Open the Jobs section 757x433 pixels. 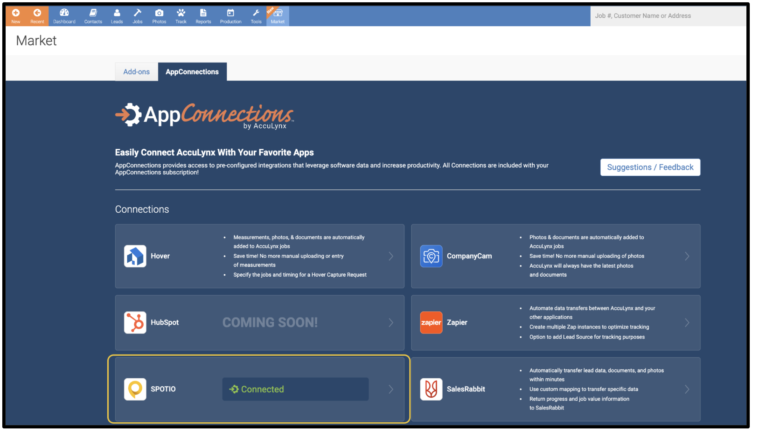[x=138, y=16]
